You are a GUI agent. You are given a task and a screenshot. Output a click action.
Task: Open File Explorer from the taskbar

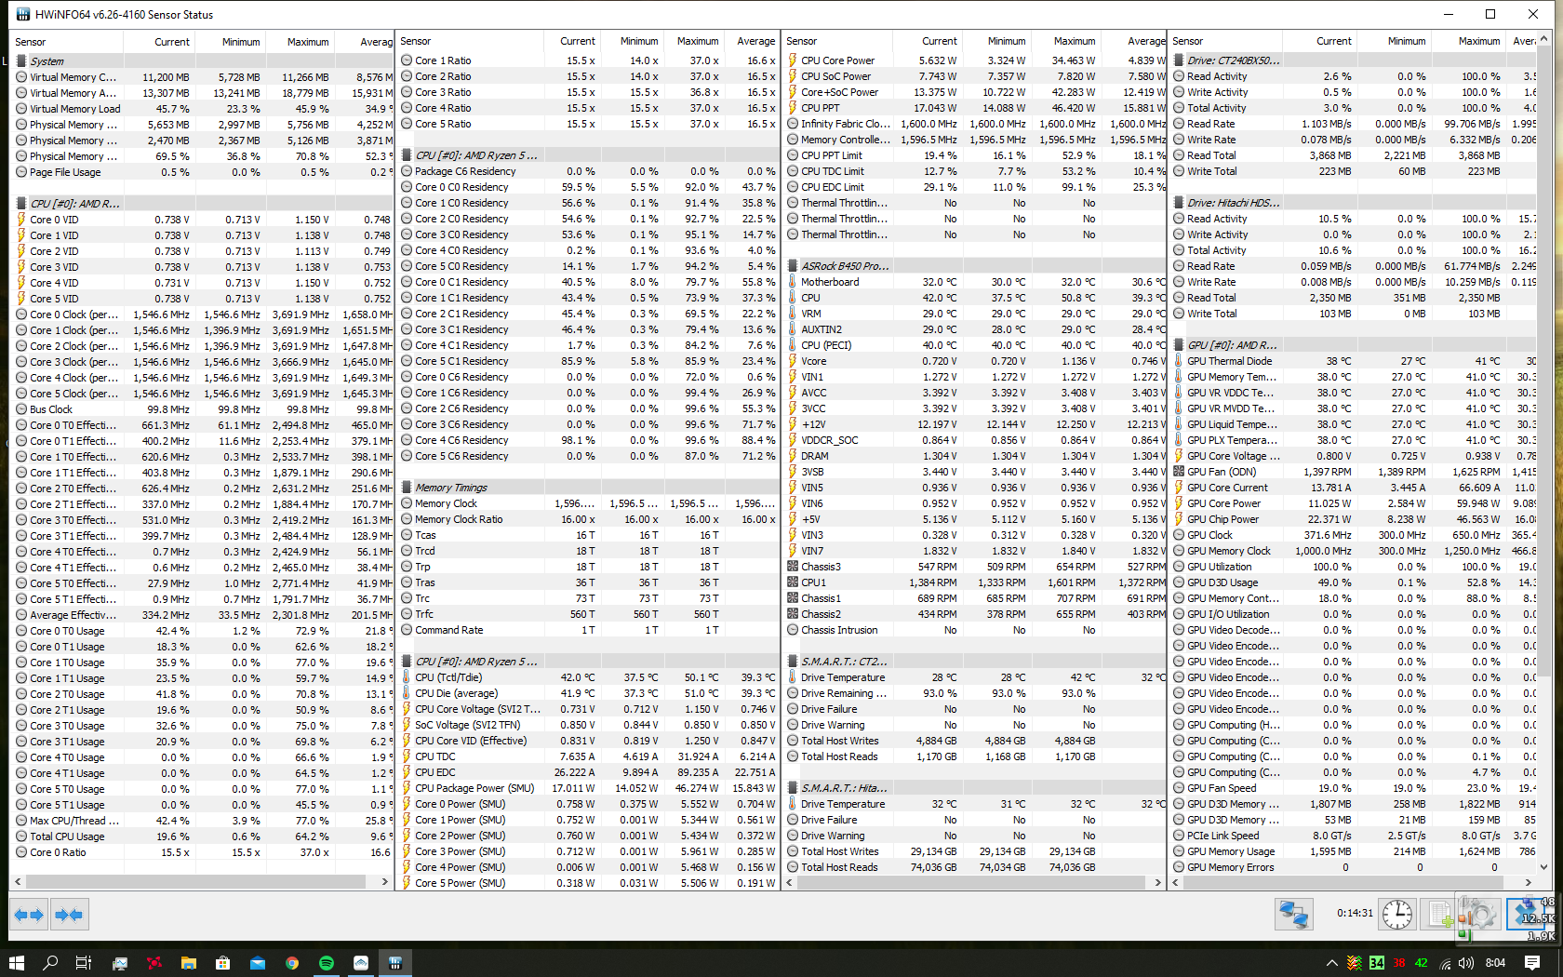coord(188,963)
